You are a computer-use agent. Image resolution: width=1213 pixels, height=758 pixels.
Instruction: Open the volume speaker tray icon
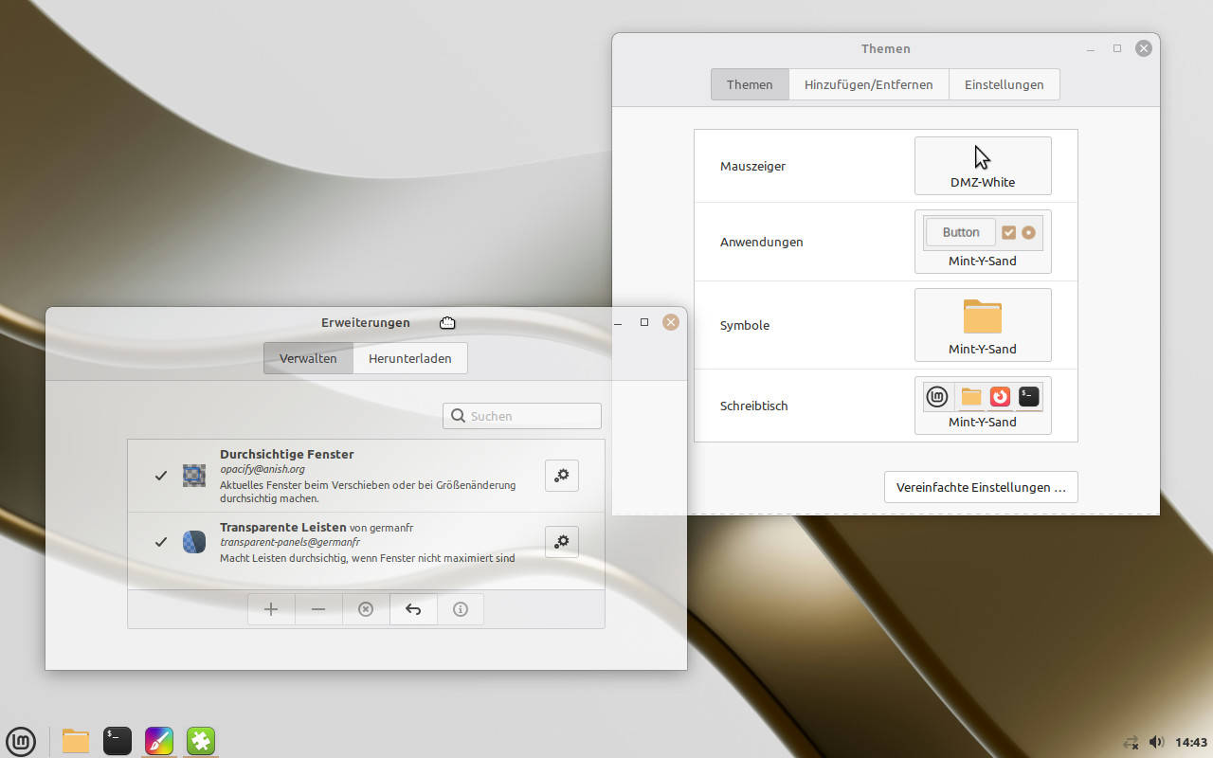(x=1156, y=742)
